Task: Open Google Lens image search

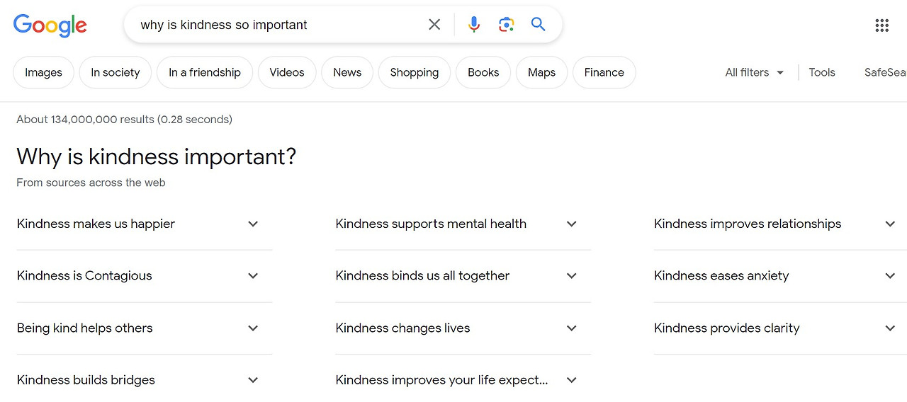Action: 506,25
